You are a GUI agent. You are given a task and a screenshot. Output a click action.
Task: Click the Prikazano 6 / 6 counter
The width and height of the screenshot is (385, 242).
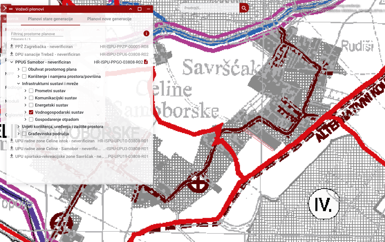pyautogui.click(x=21, y=39)
